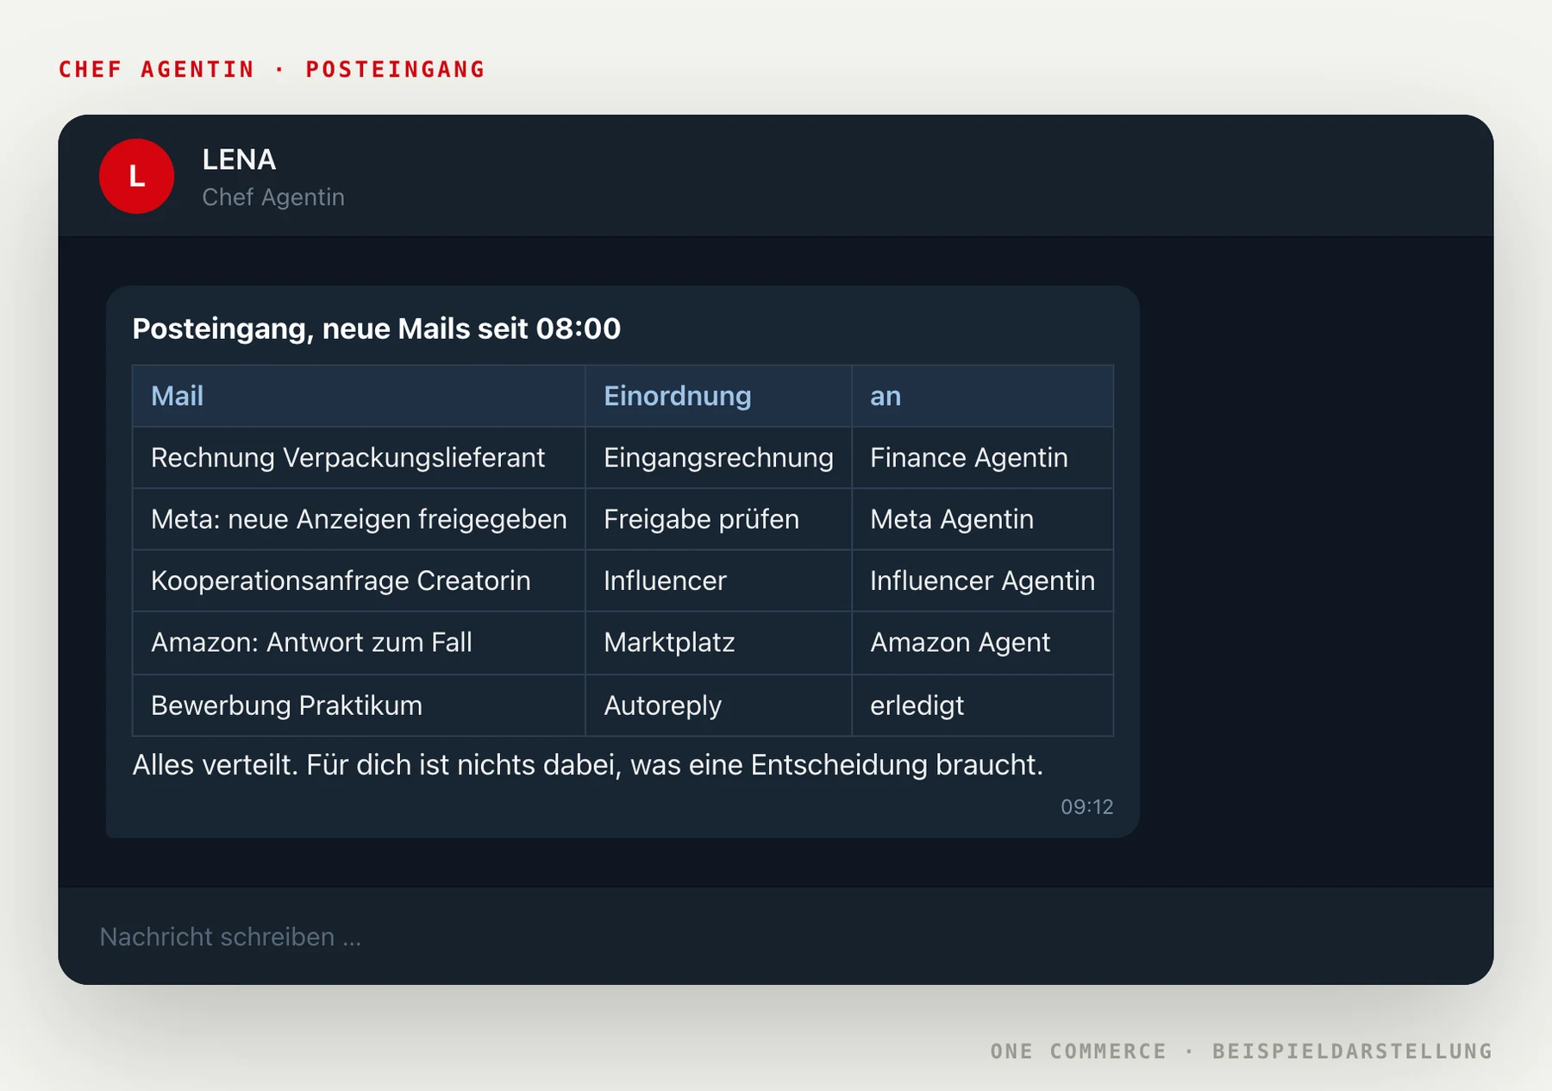Image resolution: width=1552 pixels, height=1091 pixels.
Task: Click the Mail column header
Action: point(359,396)
